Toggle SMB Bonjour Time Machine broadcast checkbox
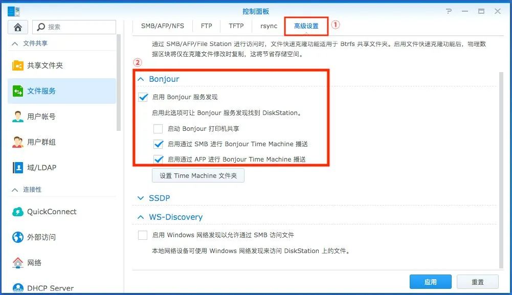 tap(159, 144)
